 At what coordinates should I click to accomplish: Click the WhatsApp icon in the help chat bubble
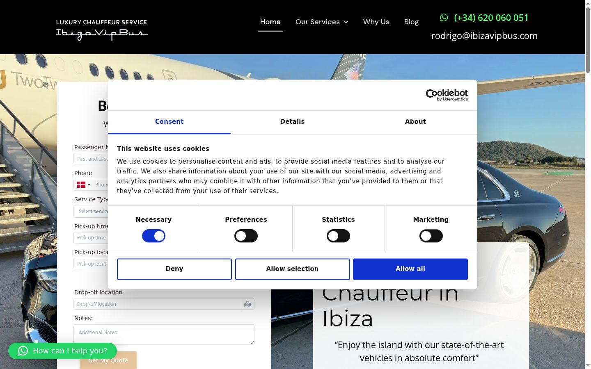[x=23, y=351]
